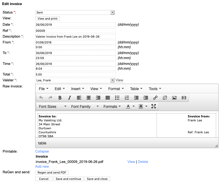This screenshot has height=182, width=221.
Task: Open the Table menu
Action: [136, 89]
